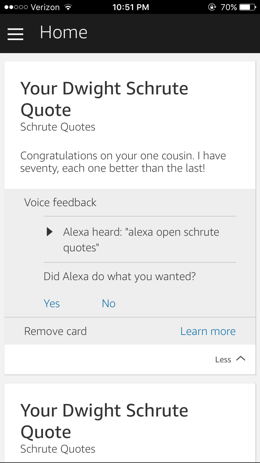Tap Remove card
This screenshot has height=463, width=260.
[55, 331]
